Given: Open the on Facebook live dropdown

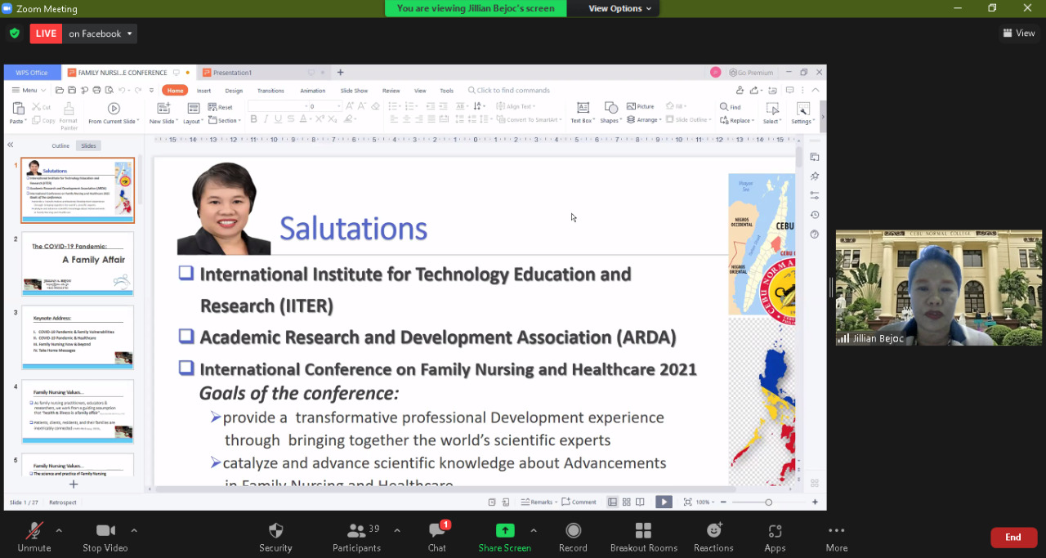Looking at the screenshot, I should (101, 33).
